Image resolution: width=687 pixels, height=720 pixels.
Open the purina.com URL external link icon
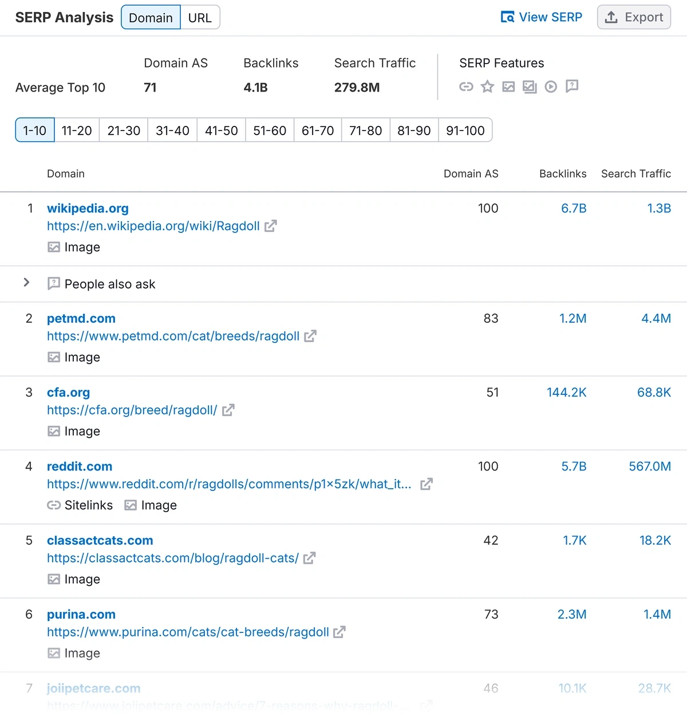point(339,632)
